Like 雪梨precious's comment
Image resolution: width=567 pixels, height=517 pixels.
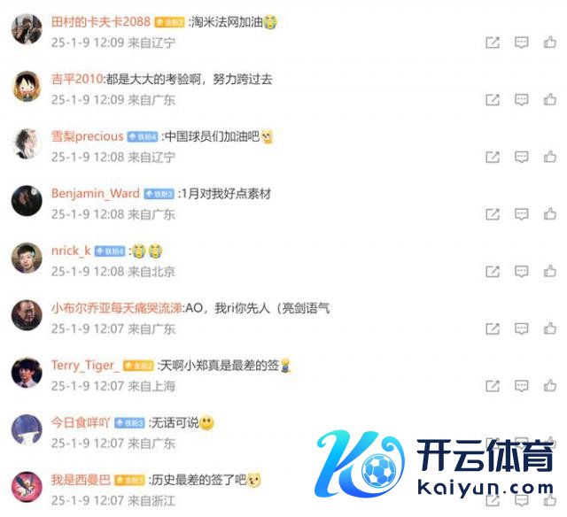point(550,157)
